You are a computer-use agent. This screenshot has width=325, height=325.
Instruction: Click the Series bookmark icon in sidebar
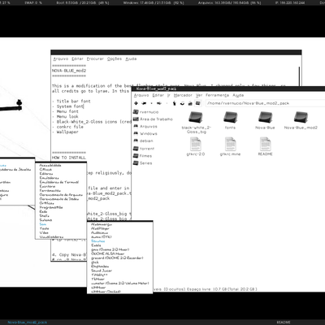tap(136, 163)
